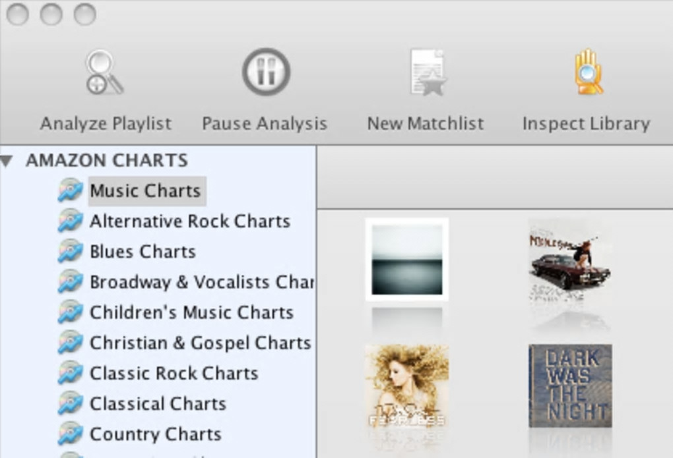Click the Pause Analysis round icon
The width and height of the screenshot is (673, 458).
click(266, 72)
